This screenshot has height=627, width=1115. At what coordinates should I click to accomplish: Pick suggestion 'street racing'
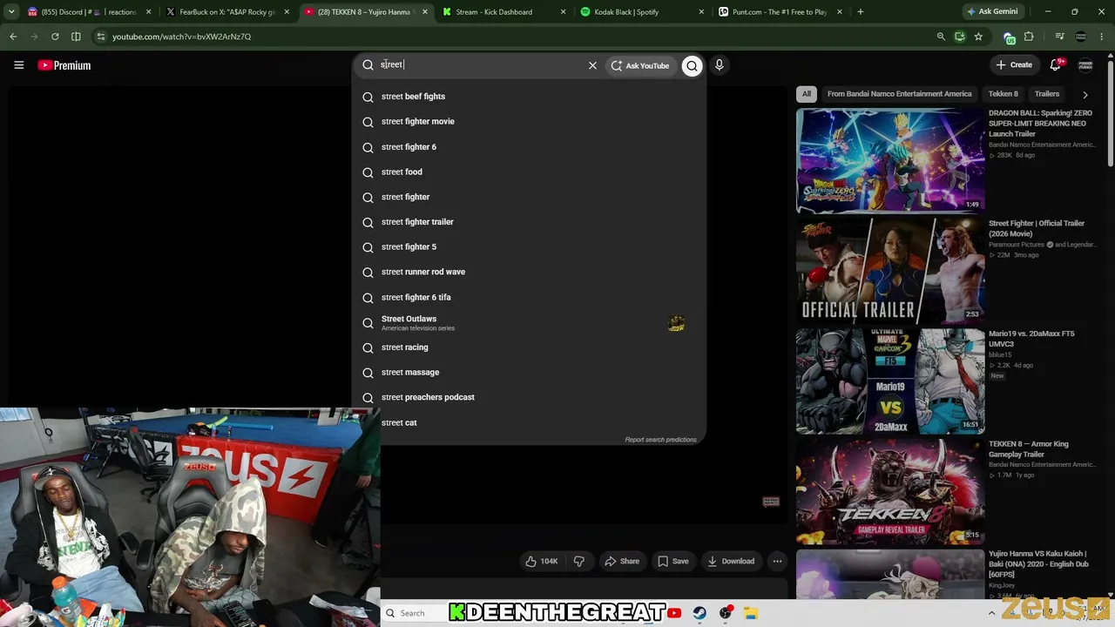(x=529, y=347)
